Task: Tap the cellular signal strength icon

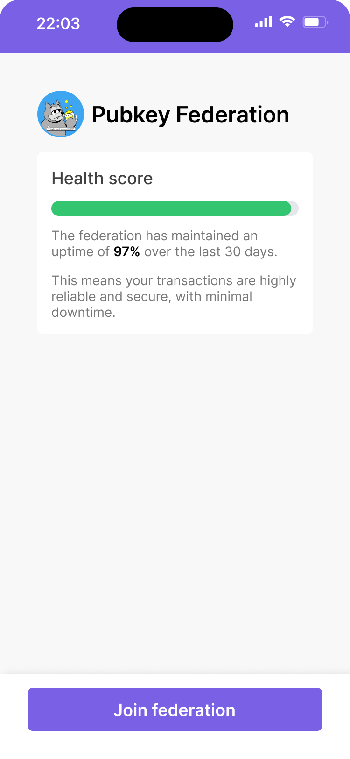Action: coord(263,22)
